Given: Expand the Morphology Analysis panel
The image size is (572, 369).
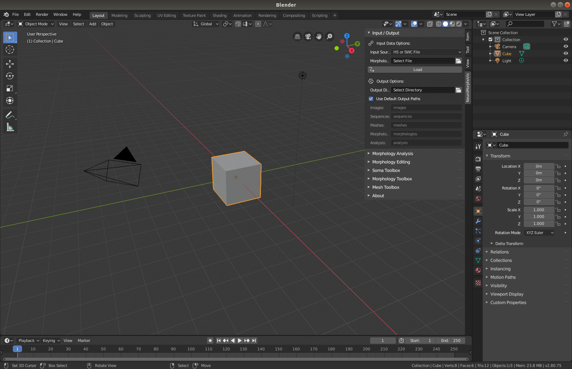Looking at the screenshot, I should coord(392,154).
